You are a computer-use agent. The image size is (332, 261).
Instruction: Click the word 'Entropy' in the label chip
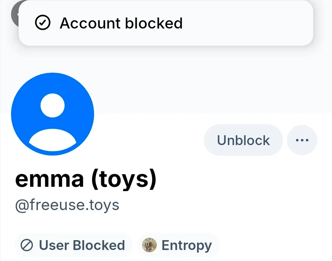click(187, 245)
